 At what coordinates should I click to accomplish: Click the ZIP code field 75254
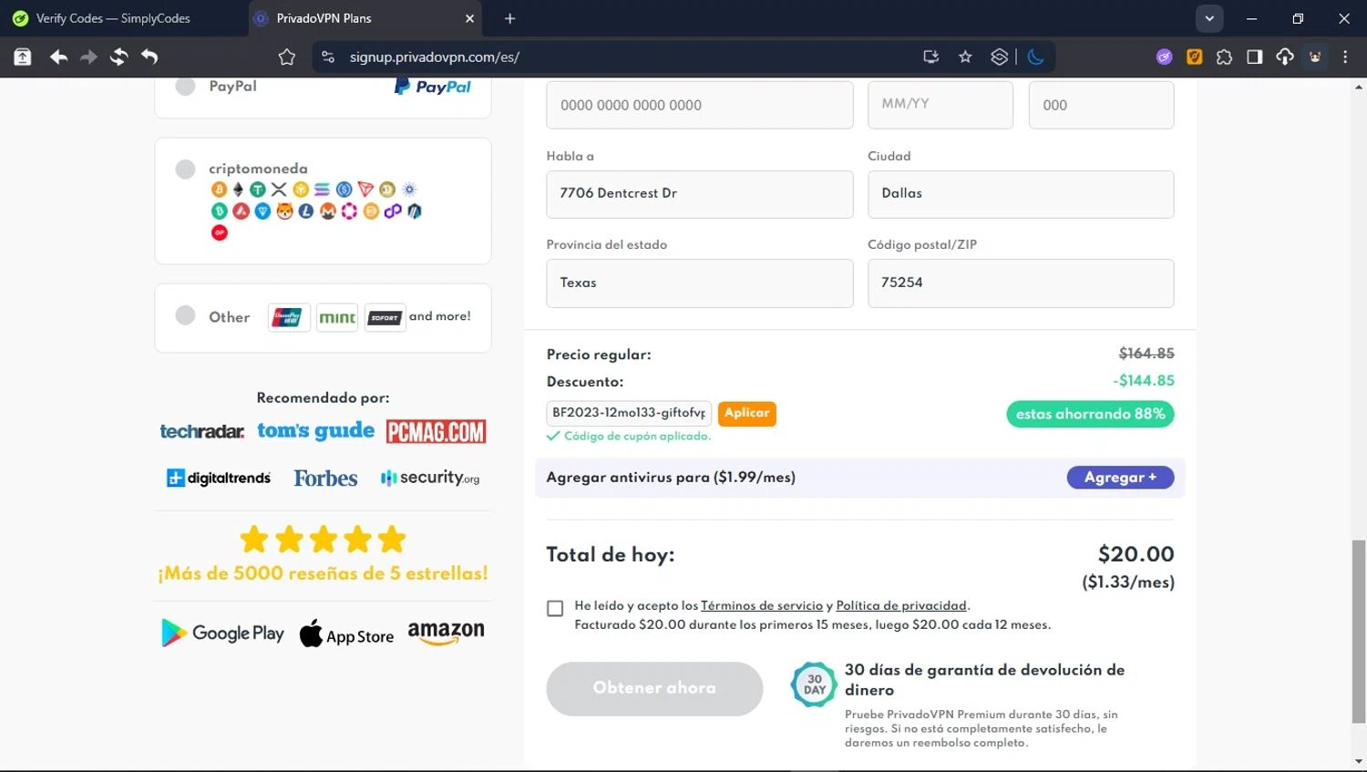pyautogui.click(x=1021, y=283)
